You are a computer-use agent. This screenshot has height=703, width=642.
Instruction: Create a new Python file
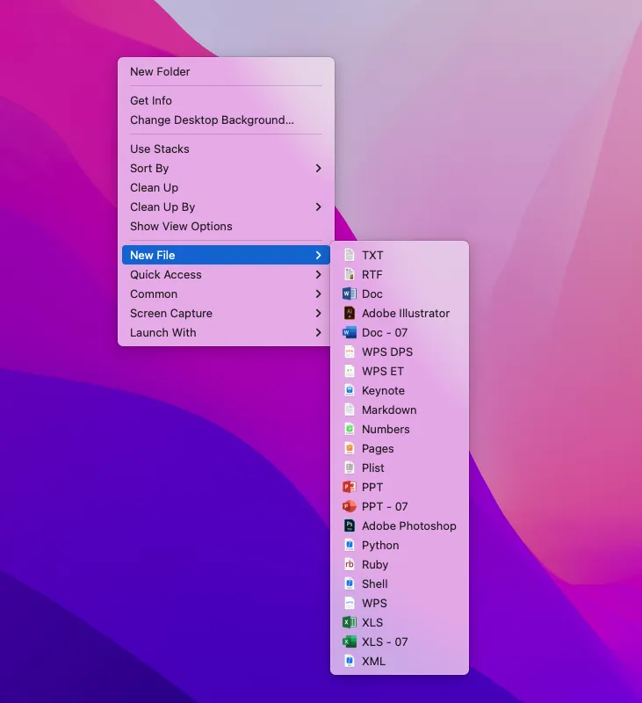(400, 545)
